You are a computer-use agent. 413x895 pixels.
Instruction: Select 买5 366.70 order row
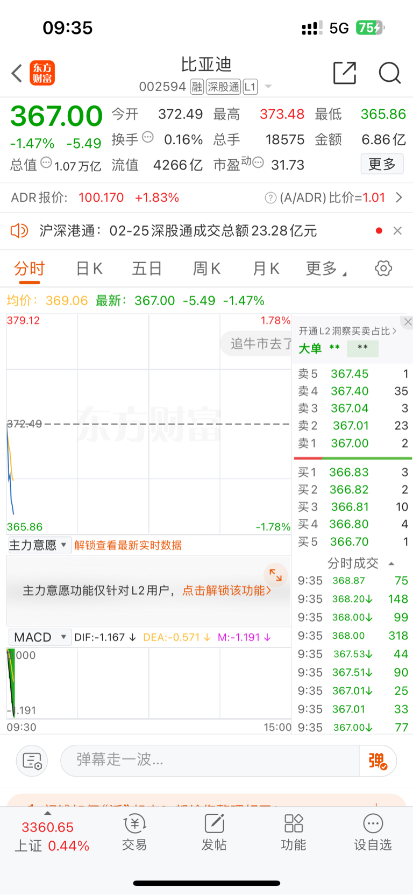pos(353,541)
